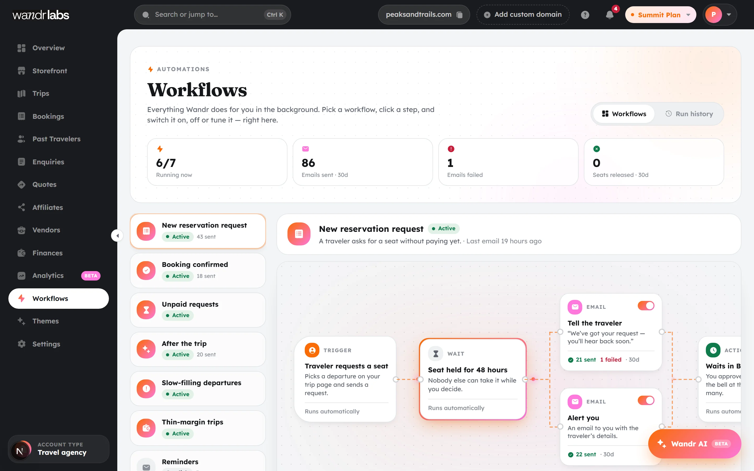Open Settings in the sidebar
Screen dimensions: 754x471
pos(59,344)
